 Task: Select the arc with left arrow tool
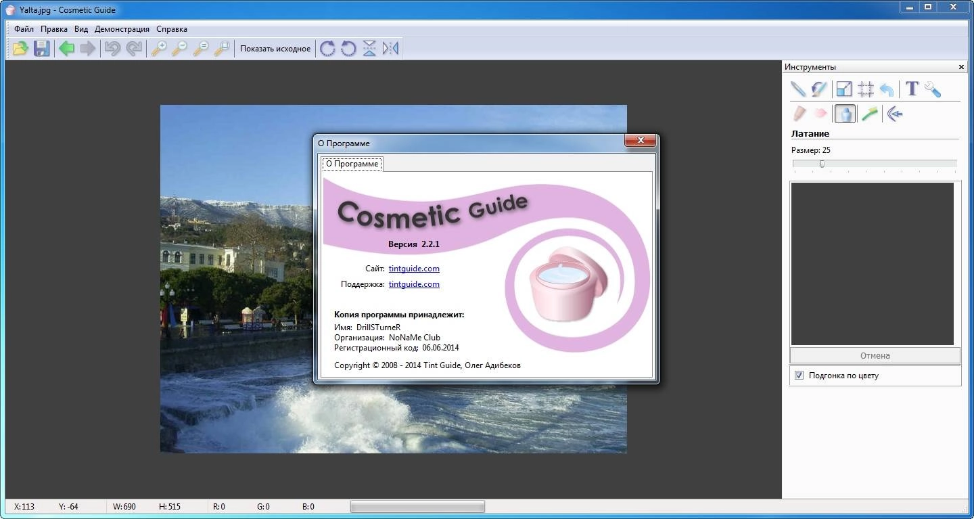pos(895,114)
